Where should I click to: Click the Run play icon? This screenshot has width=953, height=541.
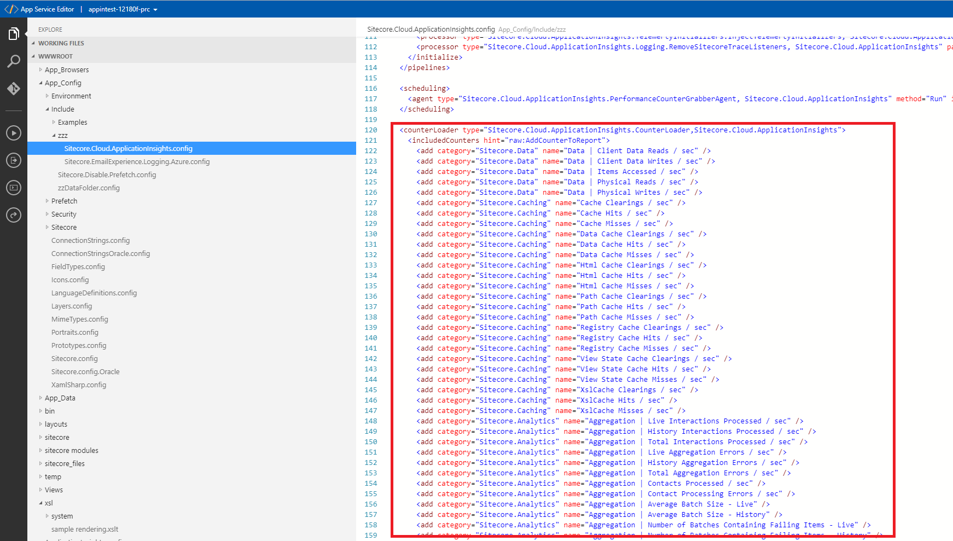point(14,133)
